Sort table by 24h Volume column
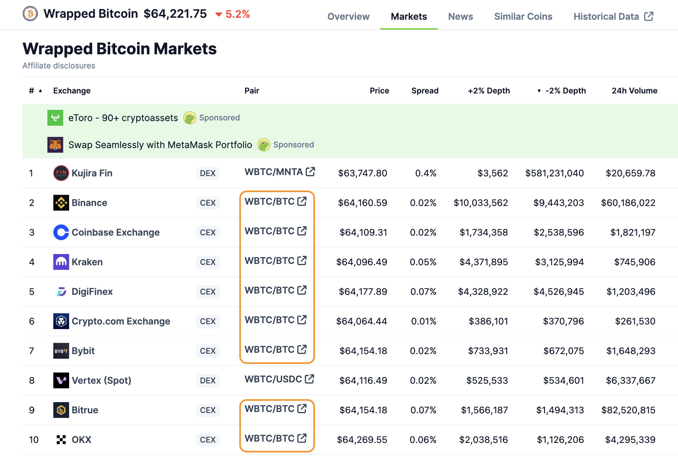 (x=634, y=91)
